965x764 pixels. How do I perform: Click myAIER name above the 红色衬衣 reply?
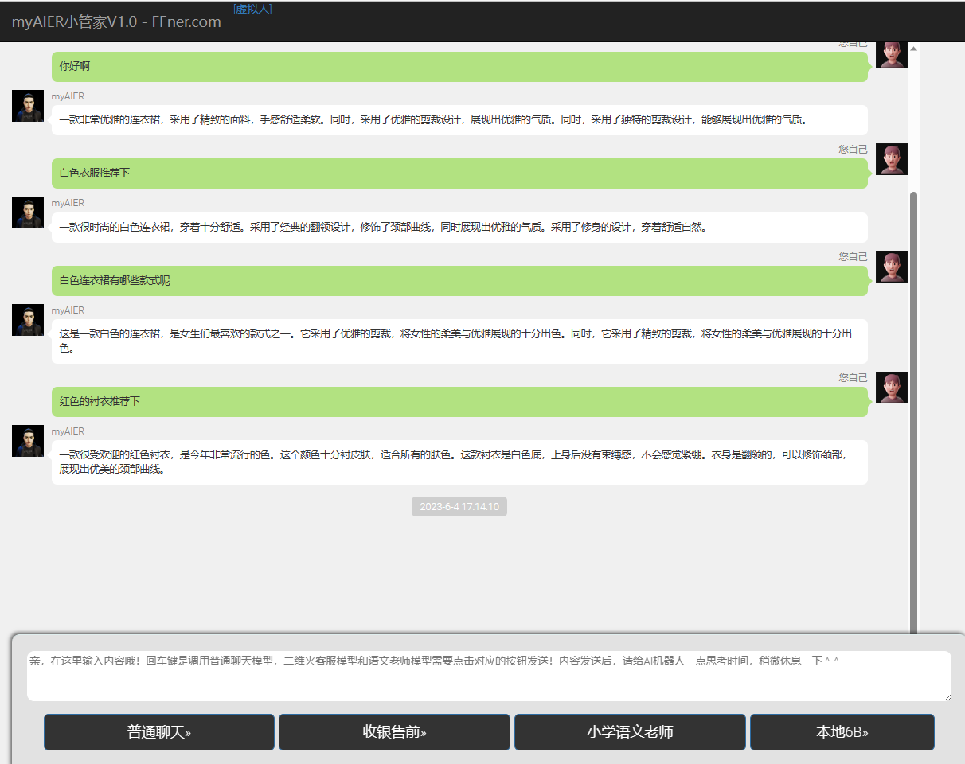click(68, 431)
